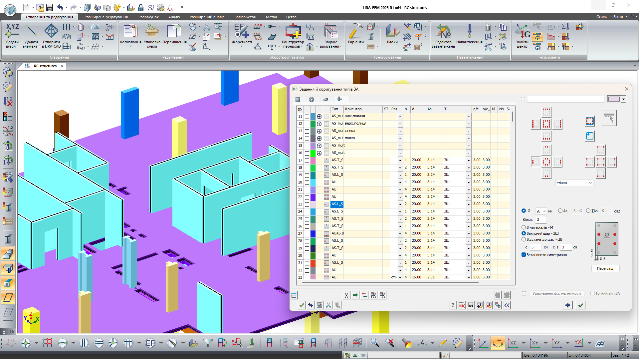Switch to the Залізобетон ribbon tab
Image resolution: width=639 pixels, height=359 pixels.
[x=245, y=17]
